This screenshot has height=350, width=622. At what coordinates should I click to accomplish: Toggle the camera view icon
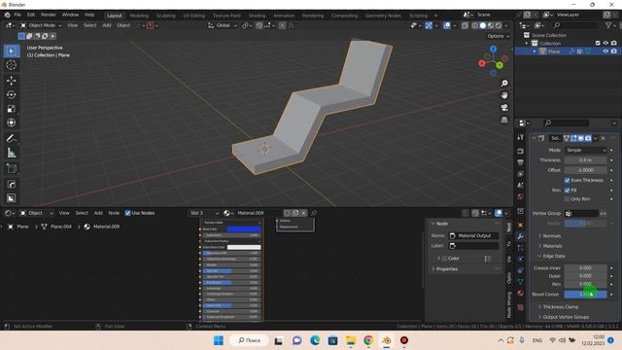[x=504, y=108]
